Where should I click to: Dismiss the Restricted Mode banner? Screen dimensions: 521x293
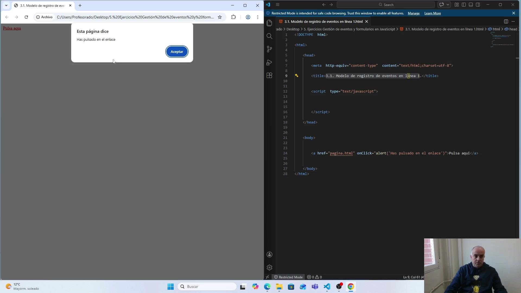coord(514,13)
